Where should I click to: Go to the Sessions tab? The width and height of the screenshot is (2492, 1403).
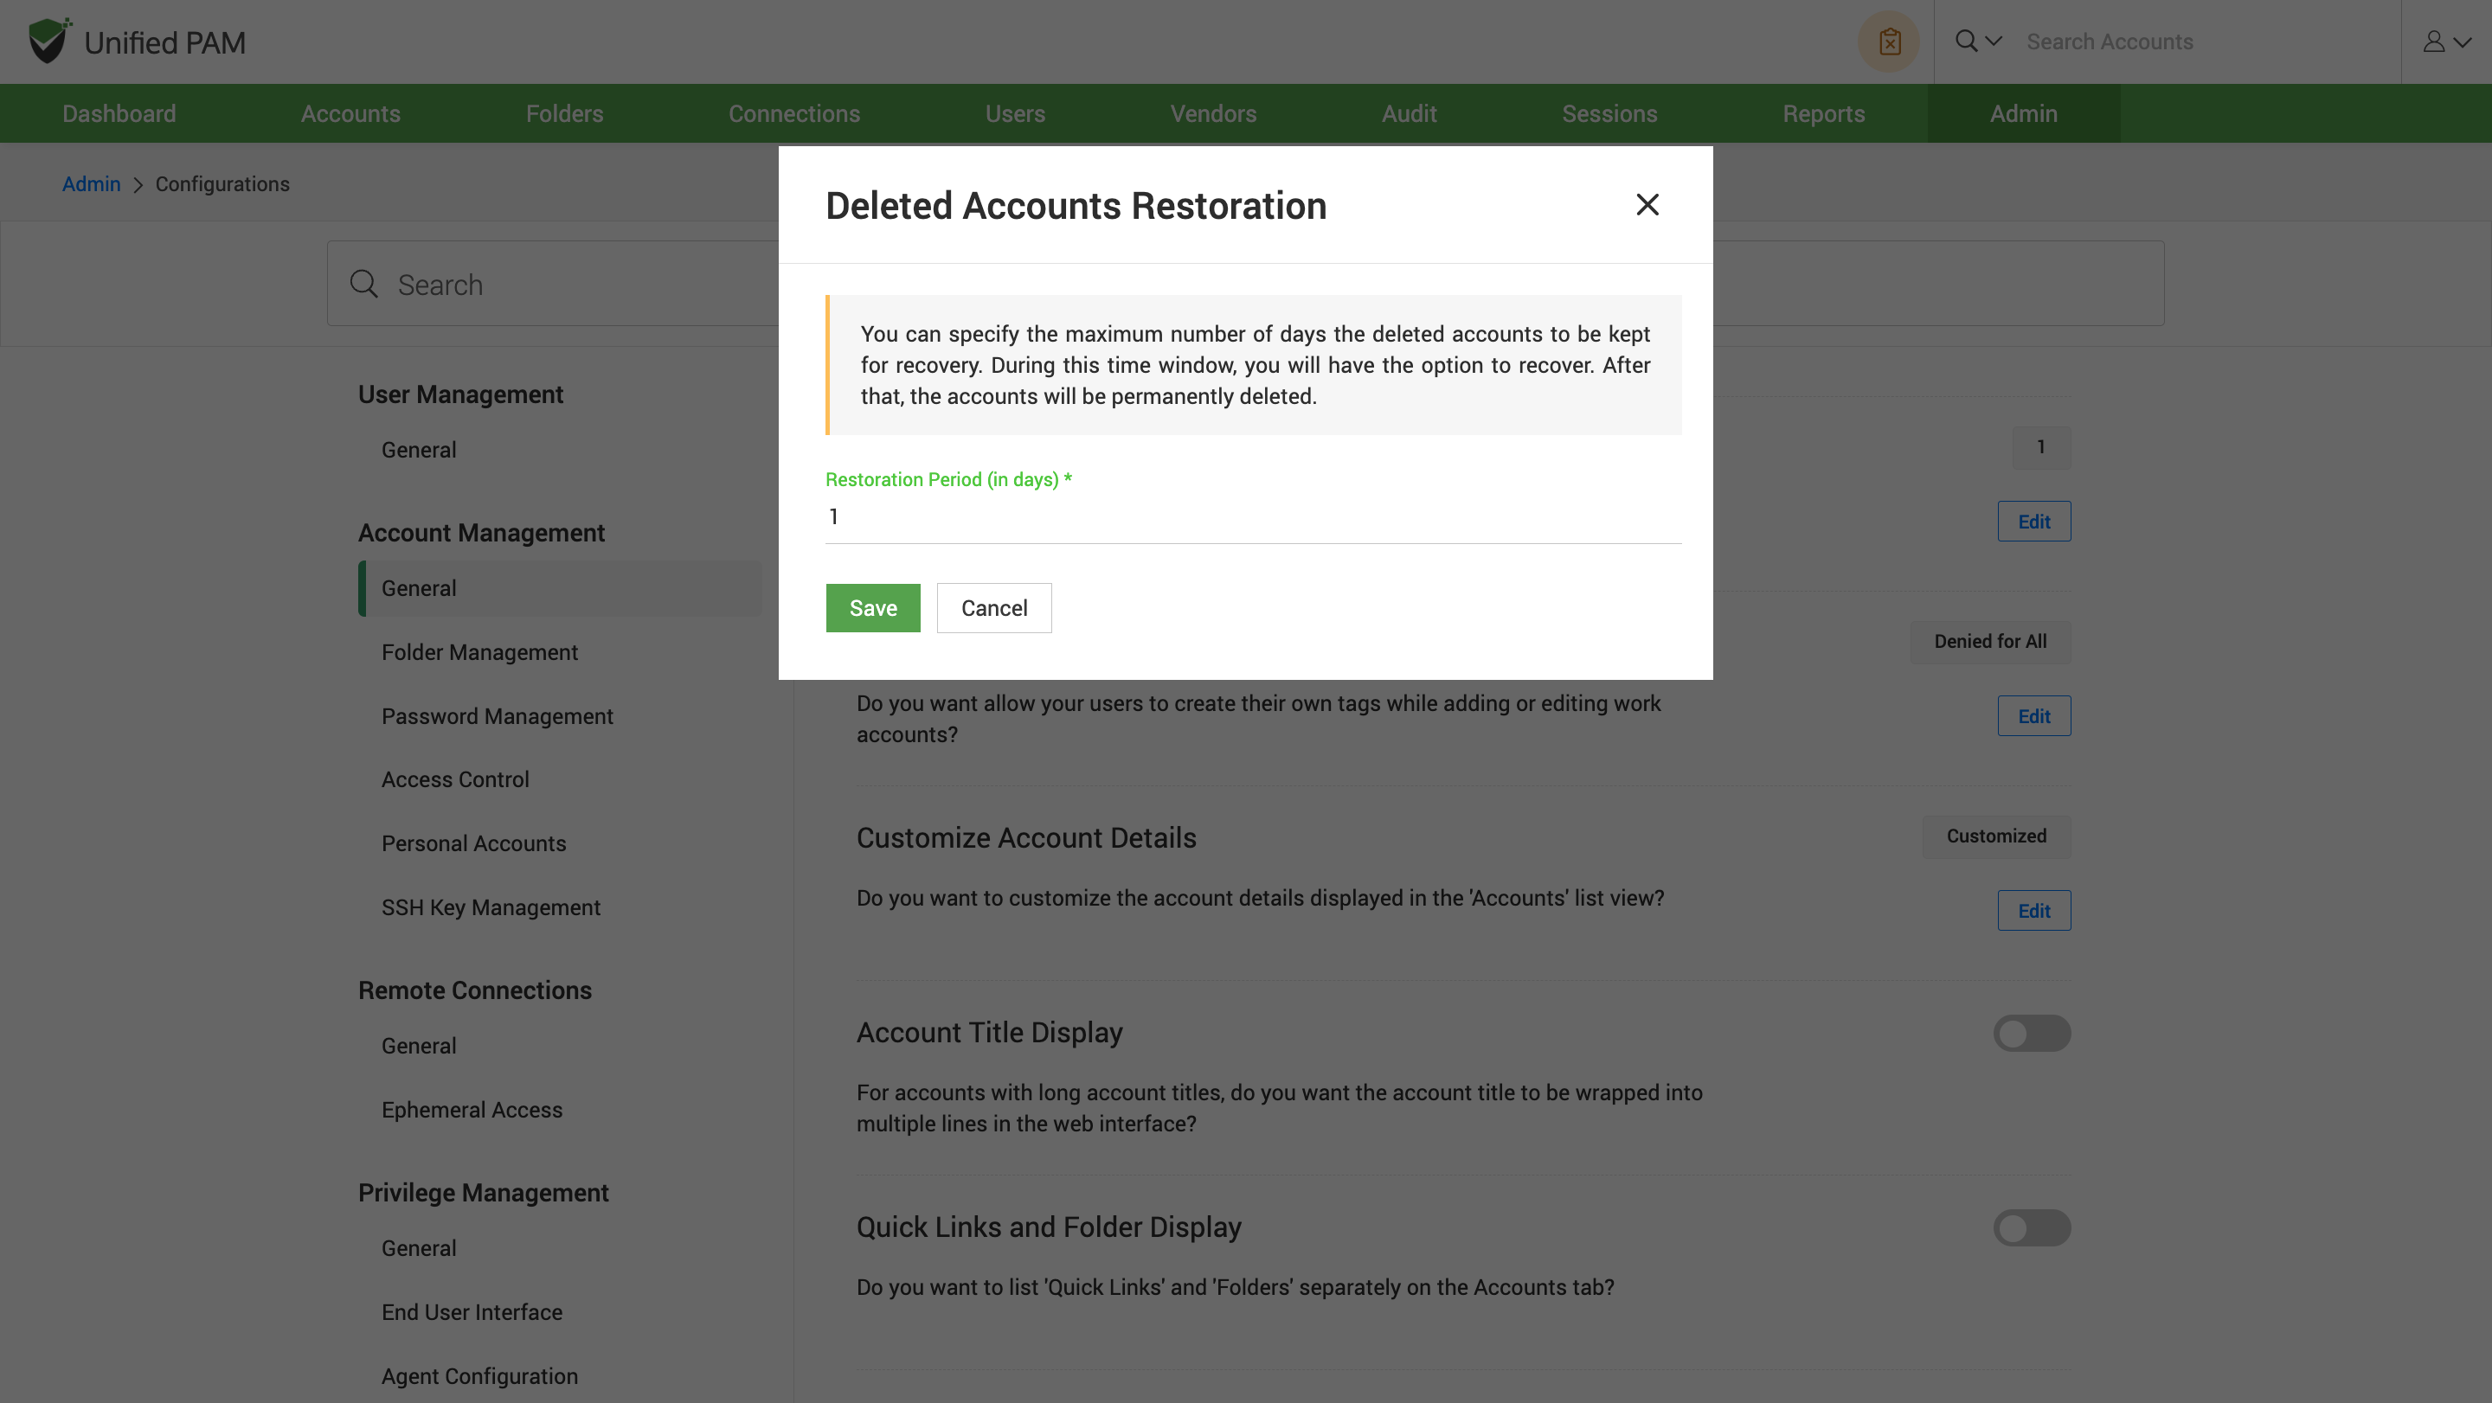[x=1609, y=114]
